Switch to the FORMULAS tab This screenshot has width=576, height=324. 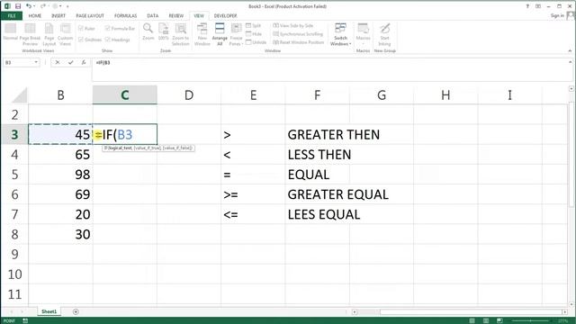click(x=125, y=16)
